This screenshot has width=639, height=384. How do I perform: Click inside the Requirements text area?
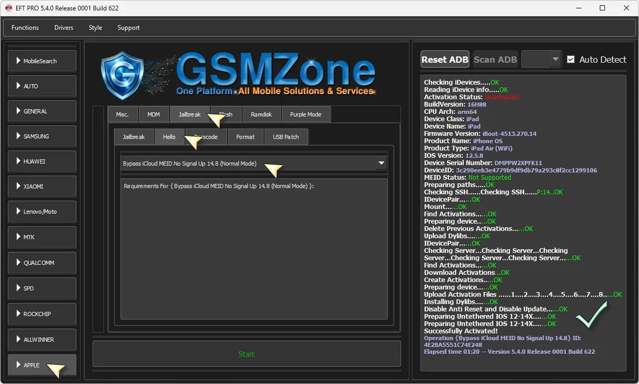click(x=254, y=251)
